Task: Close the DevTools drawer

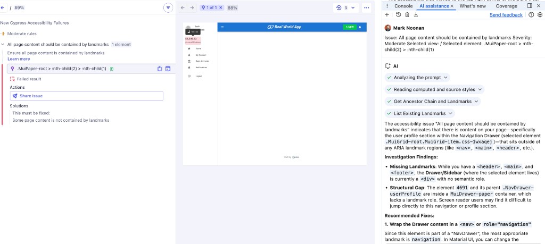Action: (539, 6)
